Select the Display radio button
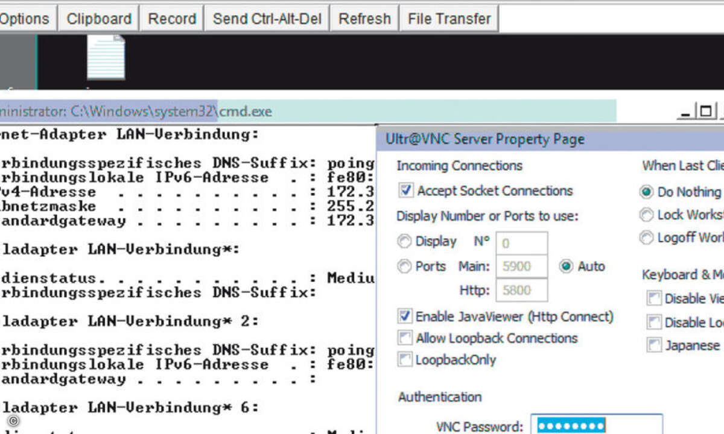 click(404, 242)
